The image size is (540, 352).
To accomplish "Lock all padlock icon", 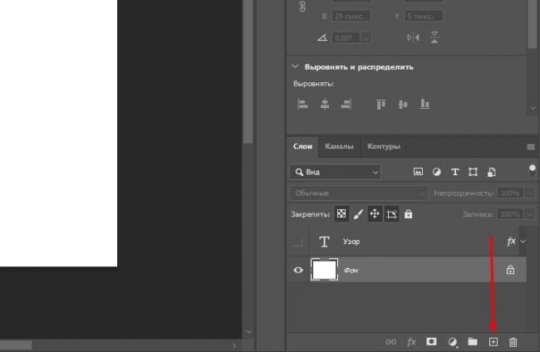I will pyautogui.click(x=408, y=213).
